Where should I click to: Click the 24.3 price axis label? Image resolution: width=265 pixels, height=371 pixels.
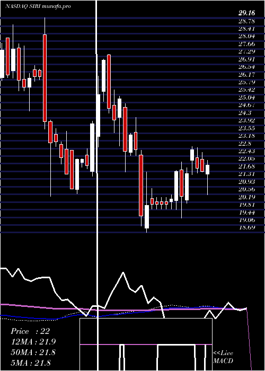pyautogui.click(x=244, y=112)
